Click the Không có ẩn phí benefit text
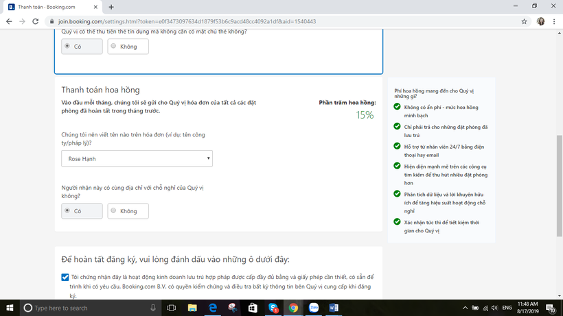563x316 pixels. click(x=441, y=112)
